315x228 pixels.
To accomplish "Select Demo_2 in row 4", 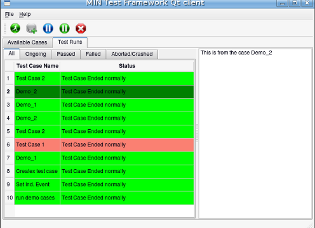I will [37, 118].
